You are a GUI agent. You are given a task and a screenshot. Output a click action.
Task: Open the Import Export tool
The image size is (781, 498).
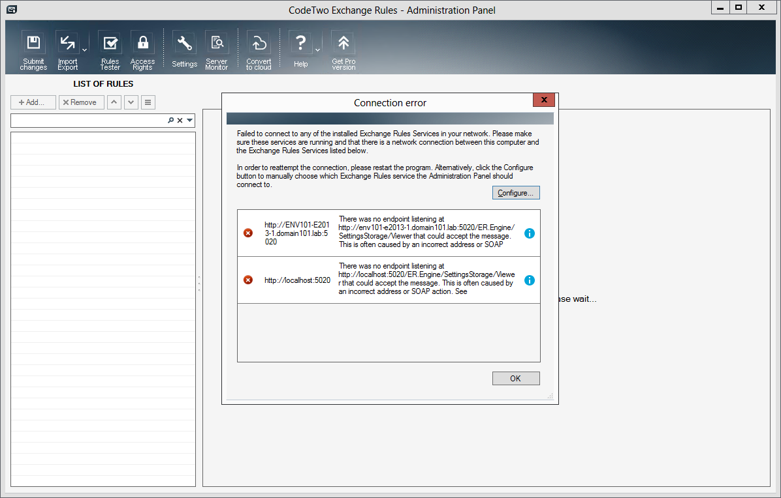[67, 51]
